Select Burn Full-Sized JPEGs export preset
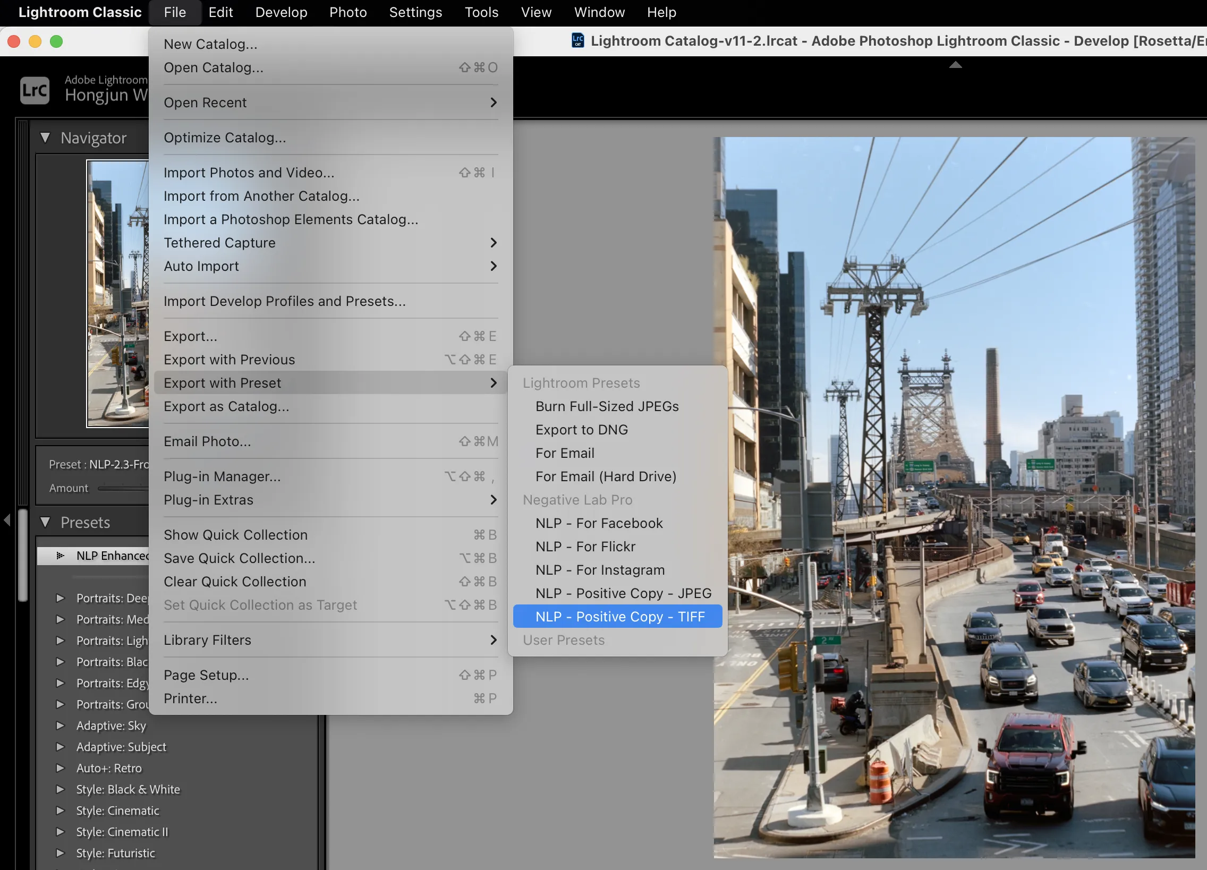Image resolution: width=1207 pixels, height=870 pixels. [617, 406]
